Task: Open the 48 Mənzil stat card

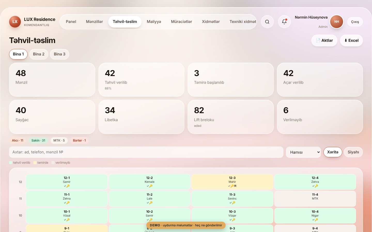Action: [52, 80]
